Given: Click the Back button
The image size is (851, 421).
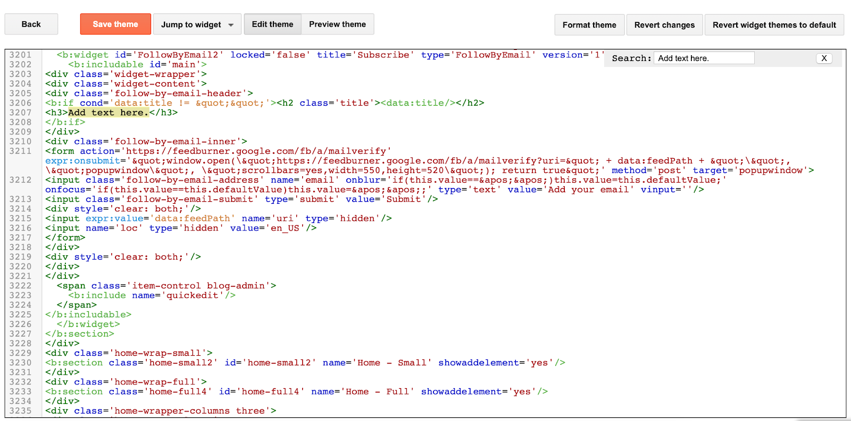Looking at the screenshot, I should pyautogui.click(x=31, y=24).
